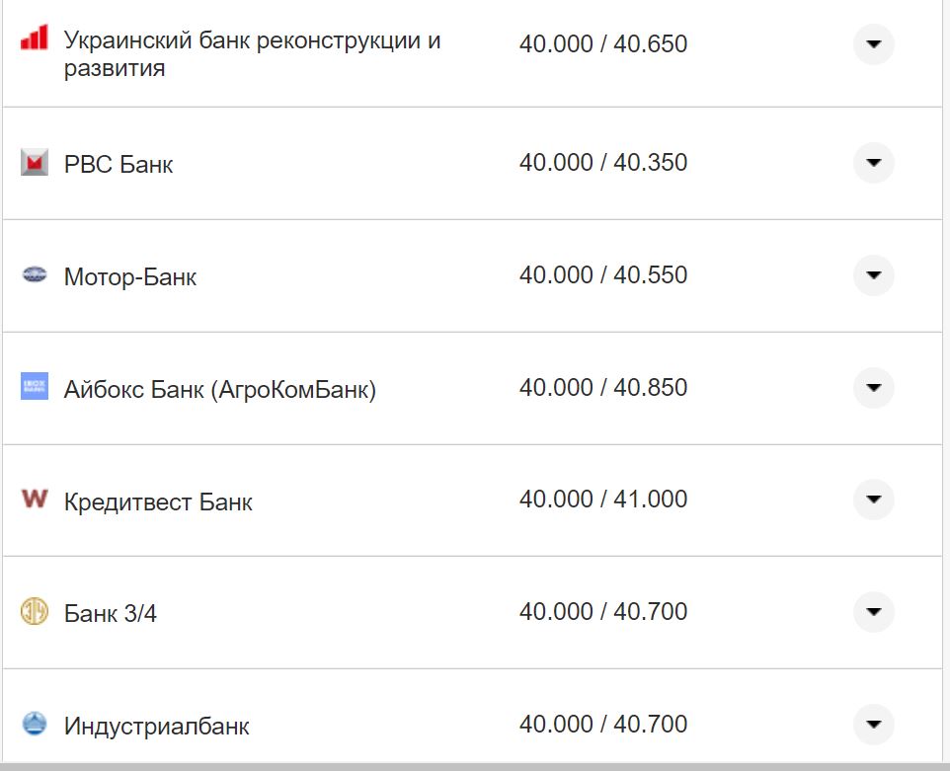950x771 pixels.
Task: Open the РВС Банк page link
Action: 119,163
